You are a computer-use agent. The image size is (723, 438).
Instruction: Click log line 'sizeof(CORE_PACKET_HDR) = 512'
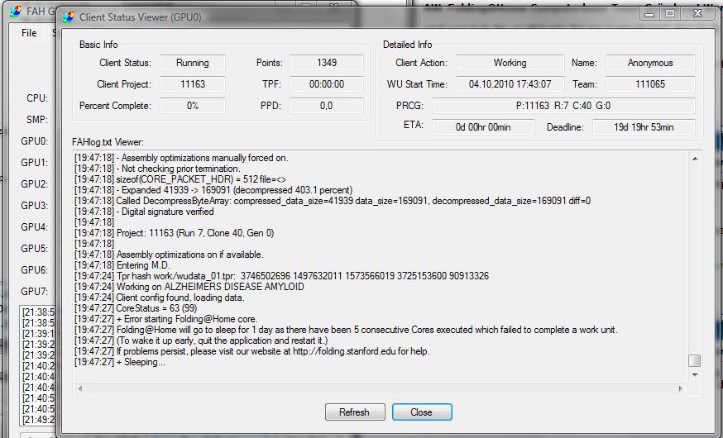[x=180, y=179]
